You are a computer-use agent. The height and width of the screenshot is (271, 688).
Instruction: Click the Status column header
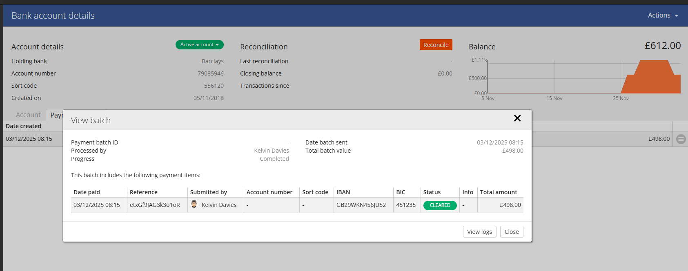click(x=432, y=192)
